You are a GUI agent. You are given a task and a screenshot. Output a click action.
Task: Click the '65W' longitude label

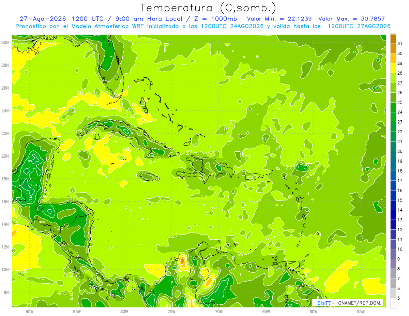tap(266, 312)
